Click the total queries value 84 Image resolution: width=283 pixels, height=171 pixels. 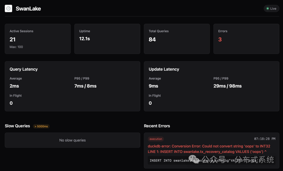point(152,39)
